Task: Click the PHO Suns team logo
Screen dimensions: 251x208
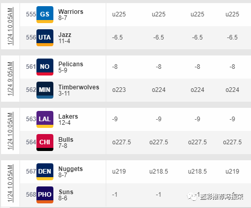Action: (45, 195)
